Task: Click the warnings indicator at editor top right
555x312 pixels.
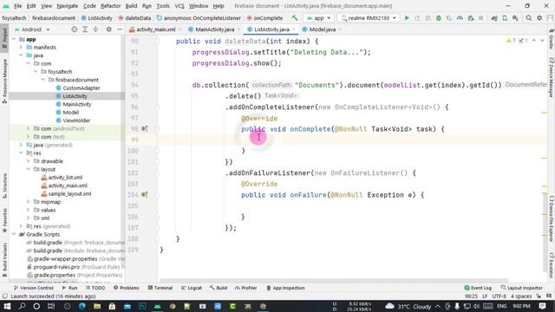Action: tap(512, 41)
